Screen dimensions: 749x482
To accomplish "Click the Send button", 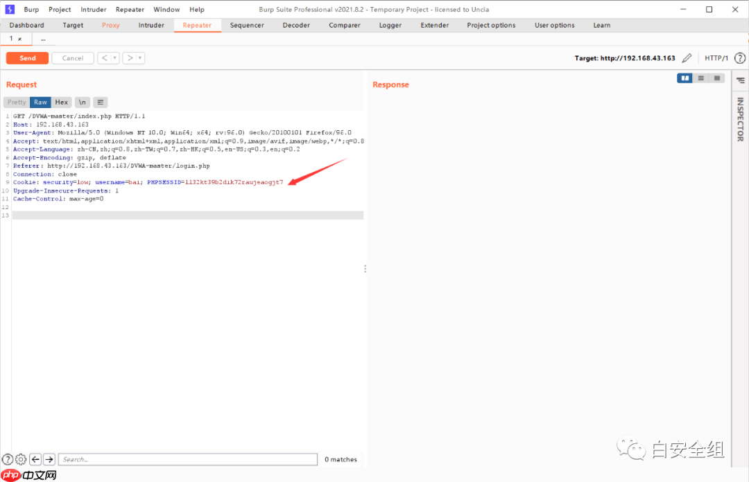I will click(x=27, y=58).
